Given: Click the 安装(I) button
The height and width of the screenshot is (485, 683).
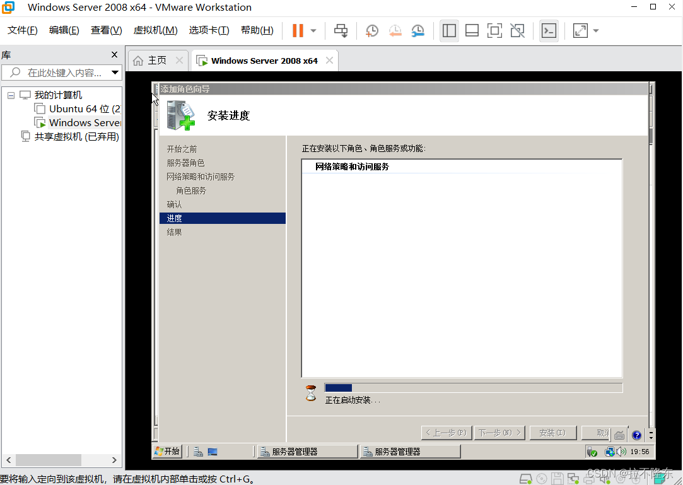Looking at the screenshot, I should (552, 433).
